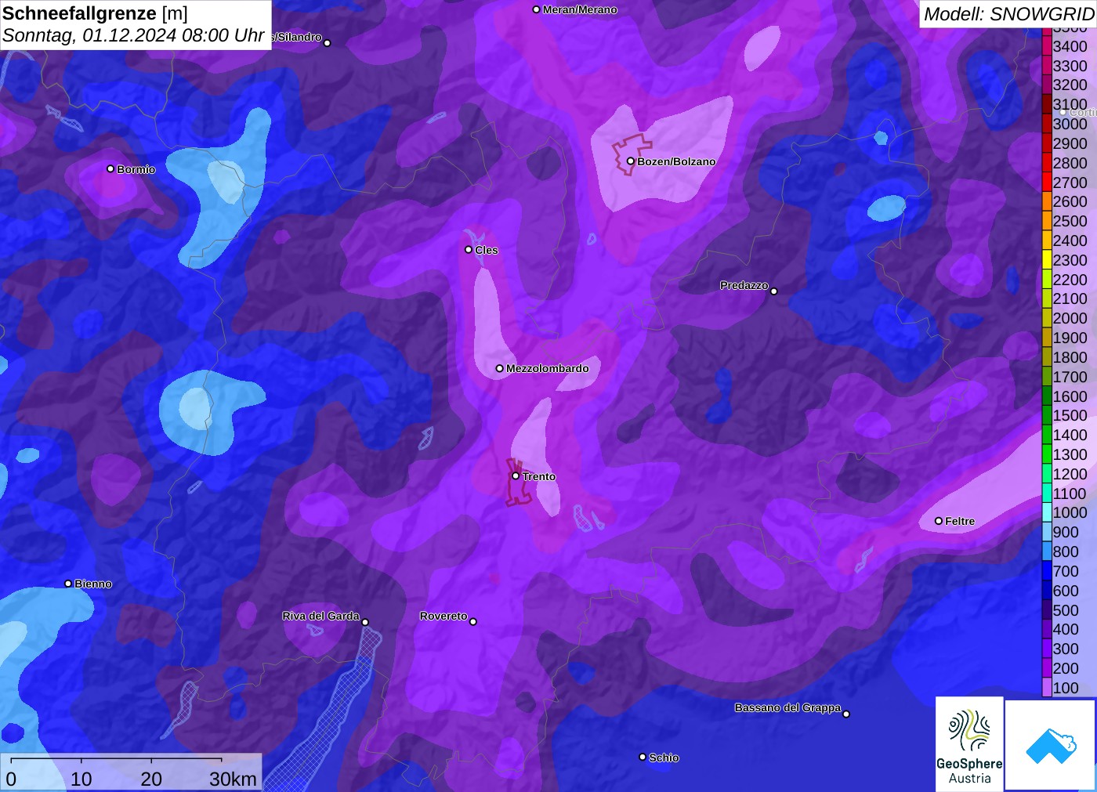Click the '20' scale bar label
The height and width of the screenshot is (792, 1097).
(x=151, y=779)
